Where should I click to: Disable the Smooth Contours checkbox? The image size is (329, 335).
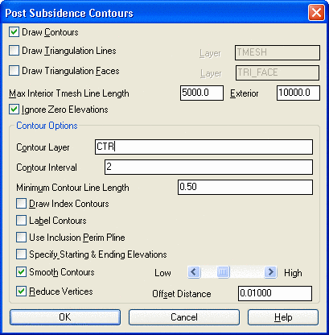point(21,272)
